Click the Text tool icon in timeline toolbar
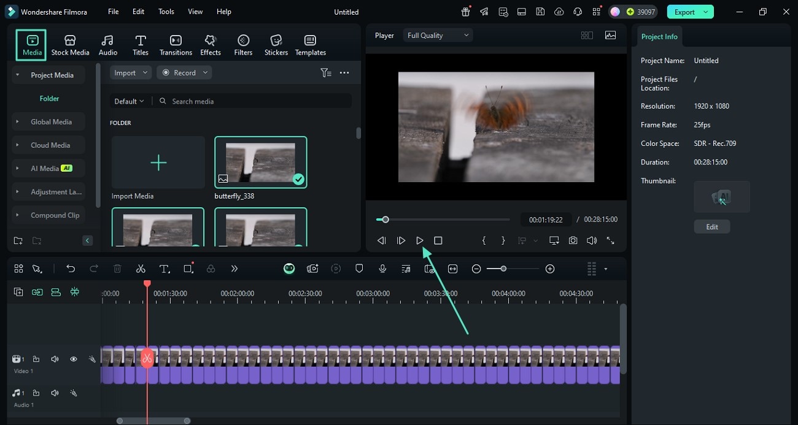 164,269
